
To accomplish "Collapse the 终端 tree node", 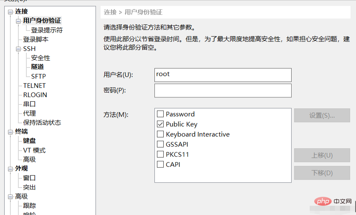I will pyautogui.click(x=10, y=132).
